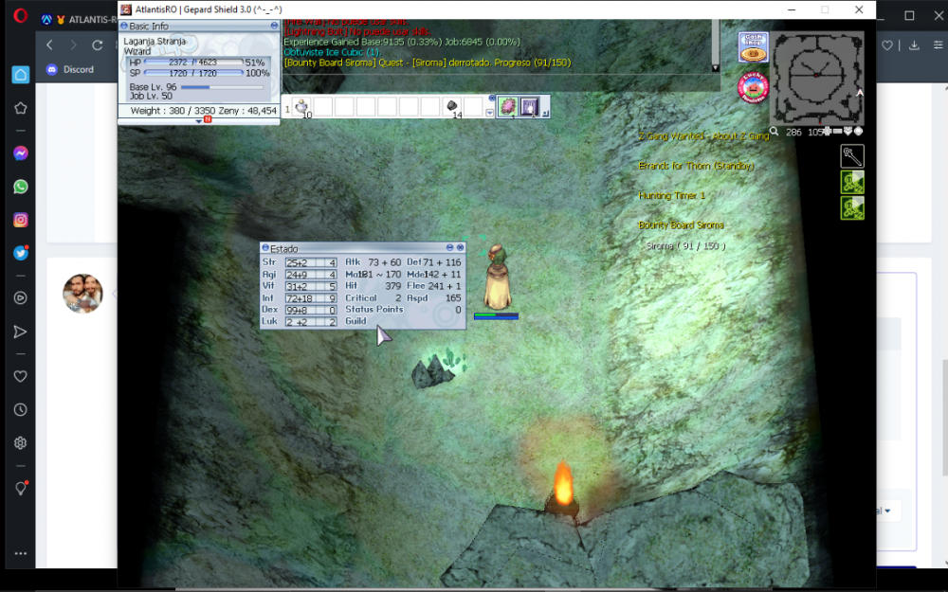Click the Guild label in Estado window
The width and height of the screenshot is (948, 592).
(x=355, y=321)
